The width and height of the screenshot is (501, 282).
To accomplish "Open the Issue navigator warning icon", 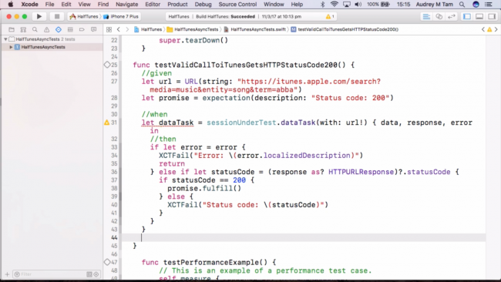I will pos(47,29).
